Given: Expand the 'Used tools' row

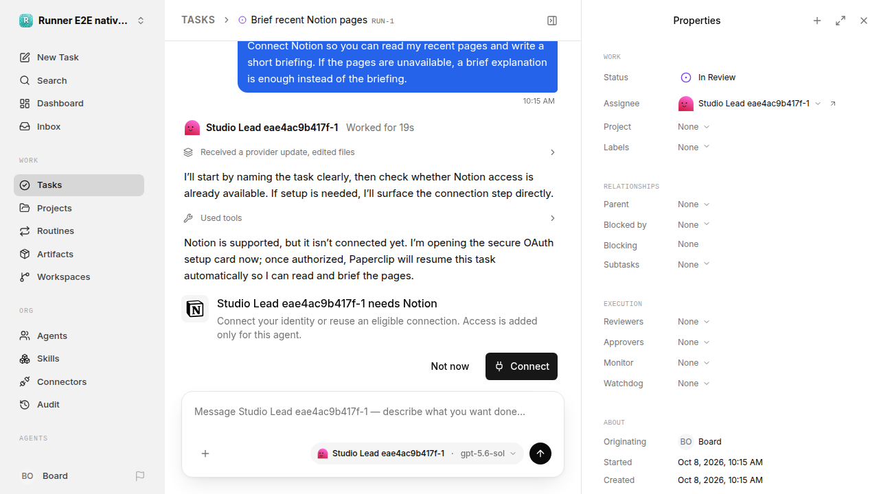Looking at the screenshot, I should point(371,218).
